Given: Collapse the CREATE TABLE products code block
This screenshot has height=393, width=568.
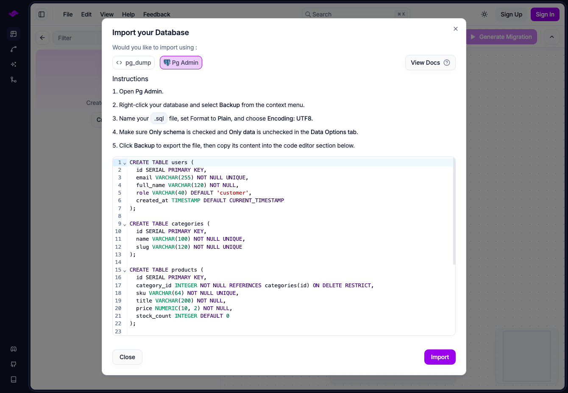Looking at the screenshot, I should pos(125,270).
